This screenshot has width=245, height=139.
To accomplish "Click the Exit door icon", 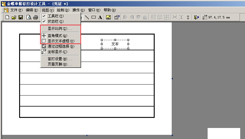I will tap(196, 17).
